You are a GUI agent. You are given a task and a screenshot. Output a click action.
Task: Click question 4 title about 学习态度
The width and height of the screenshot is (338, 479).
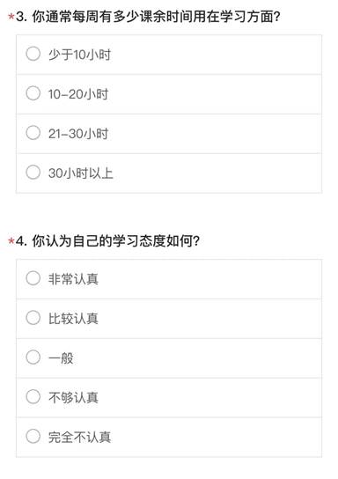pos(107,241)
